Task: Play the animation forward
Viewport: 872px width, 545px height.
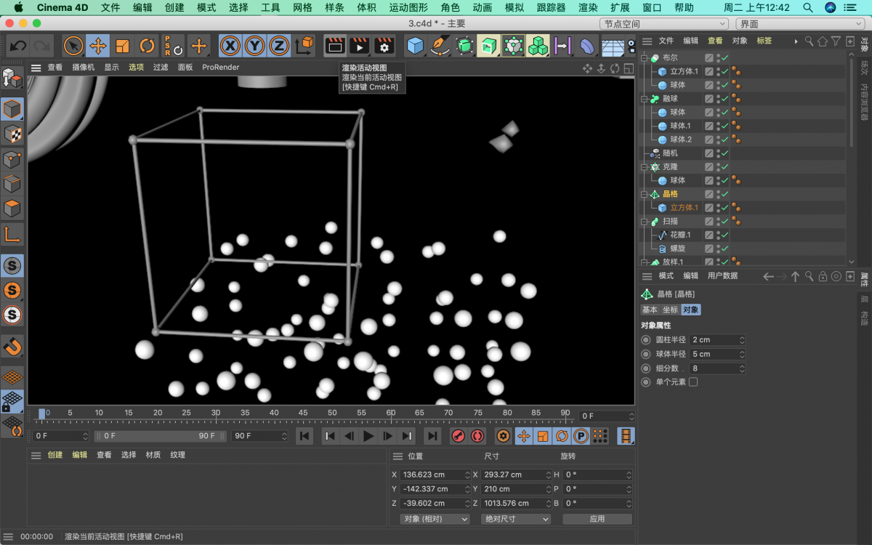Action: point(368,436)
